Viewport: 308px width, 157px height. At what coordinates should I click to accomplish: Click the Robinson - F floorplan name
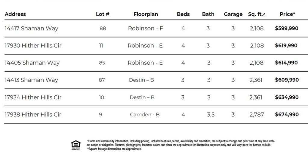point(146,29)
